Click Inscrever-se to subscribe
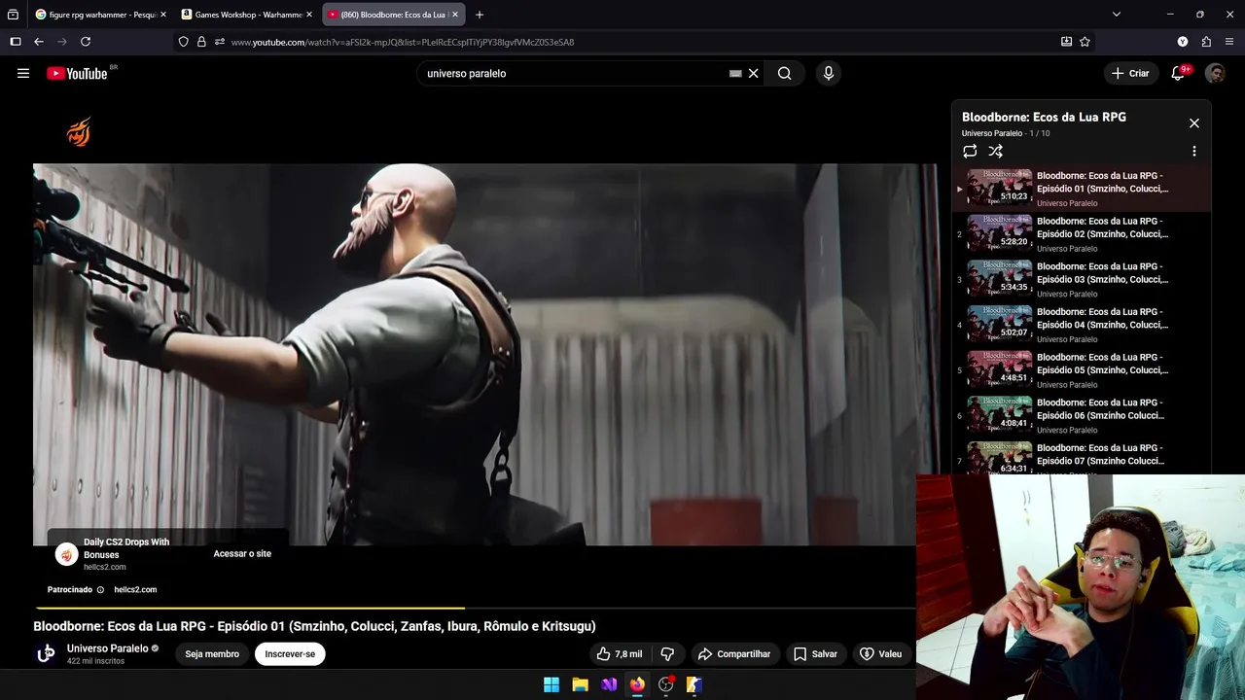The height and width of the screenshot is (700, 1245). point(290,654)
